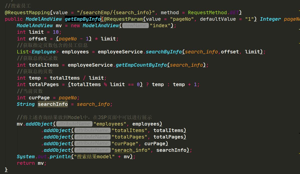Image resolution: width=300 pixels, height=174 pixels.
Task: Click the String type keyword
Action: pyautogui.click(x=26, y=104)
